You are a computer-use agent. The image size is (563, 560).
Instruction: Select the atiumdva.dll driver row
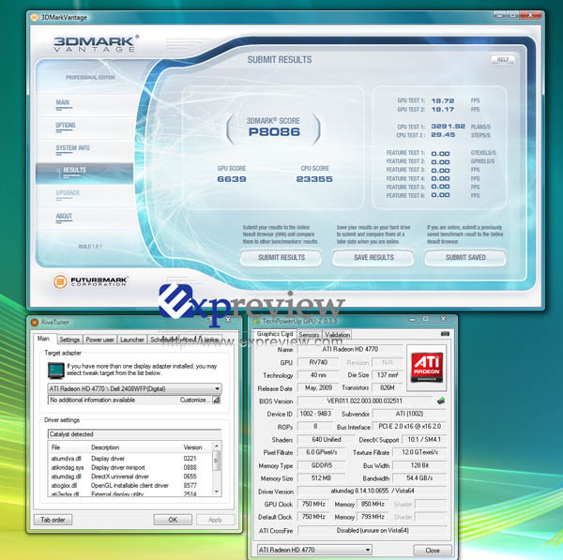(x=130, y=459)
